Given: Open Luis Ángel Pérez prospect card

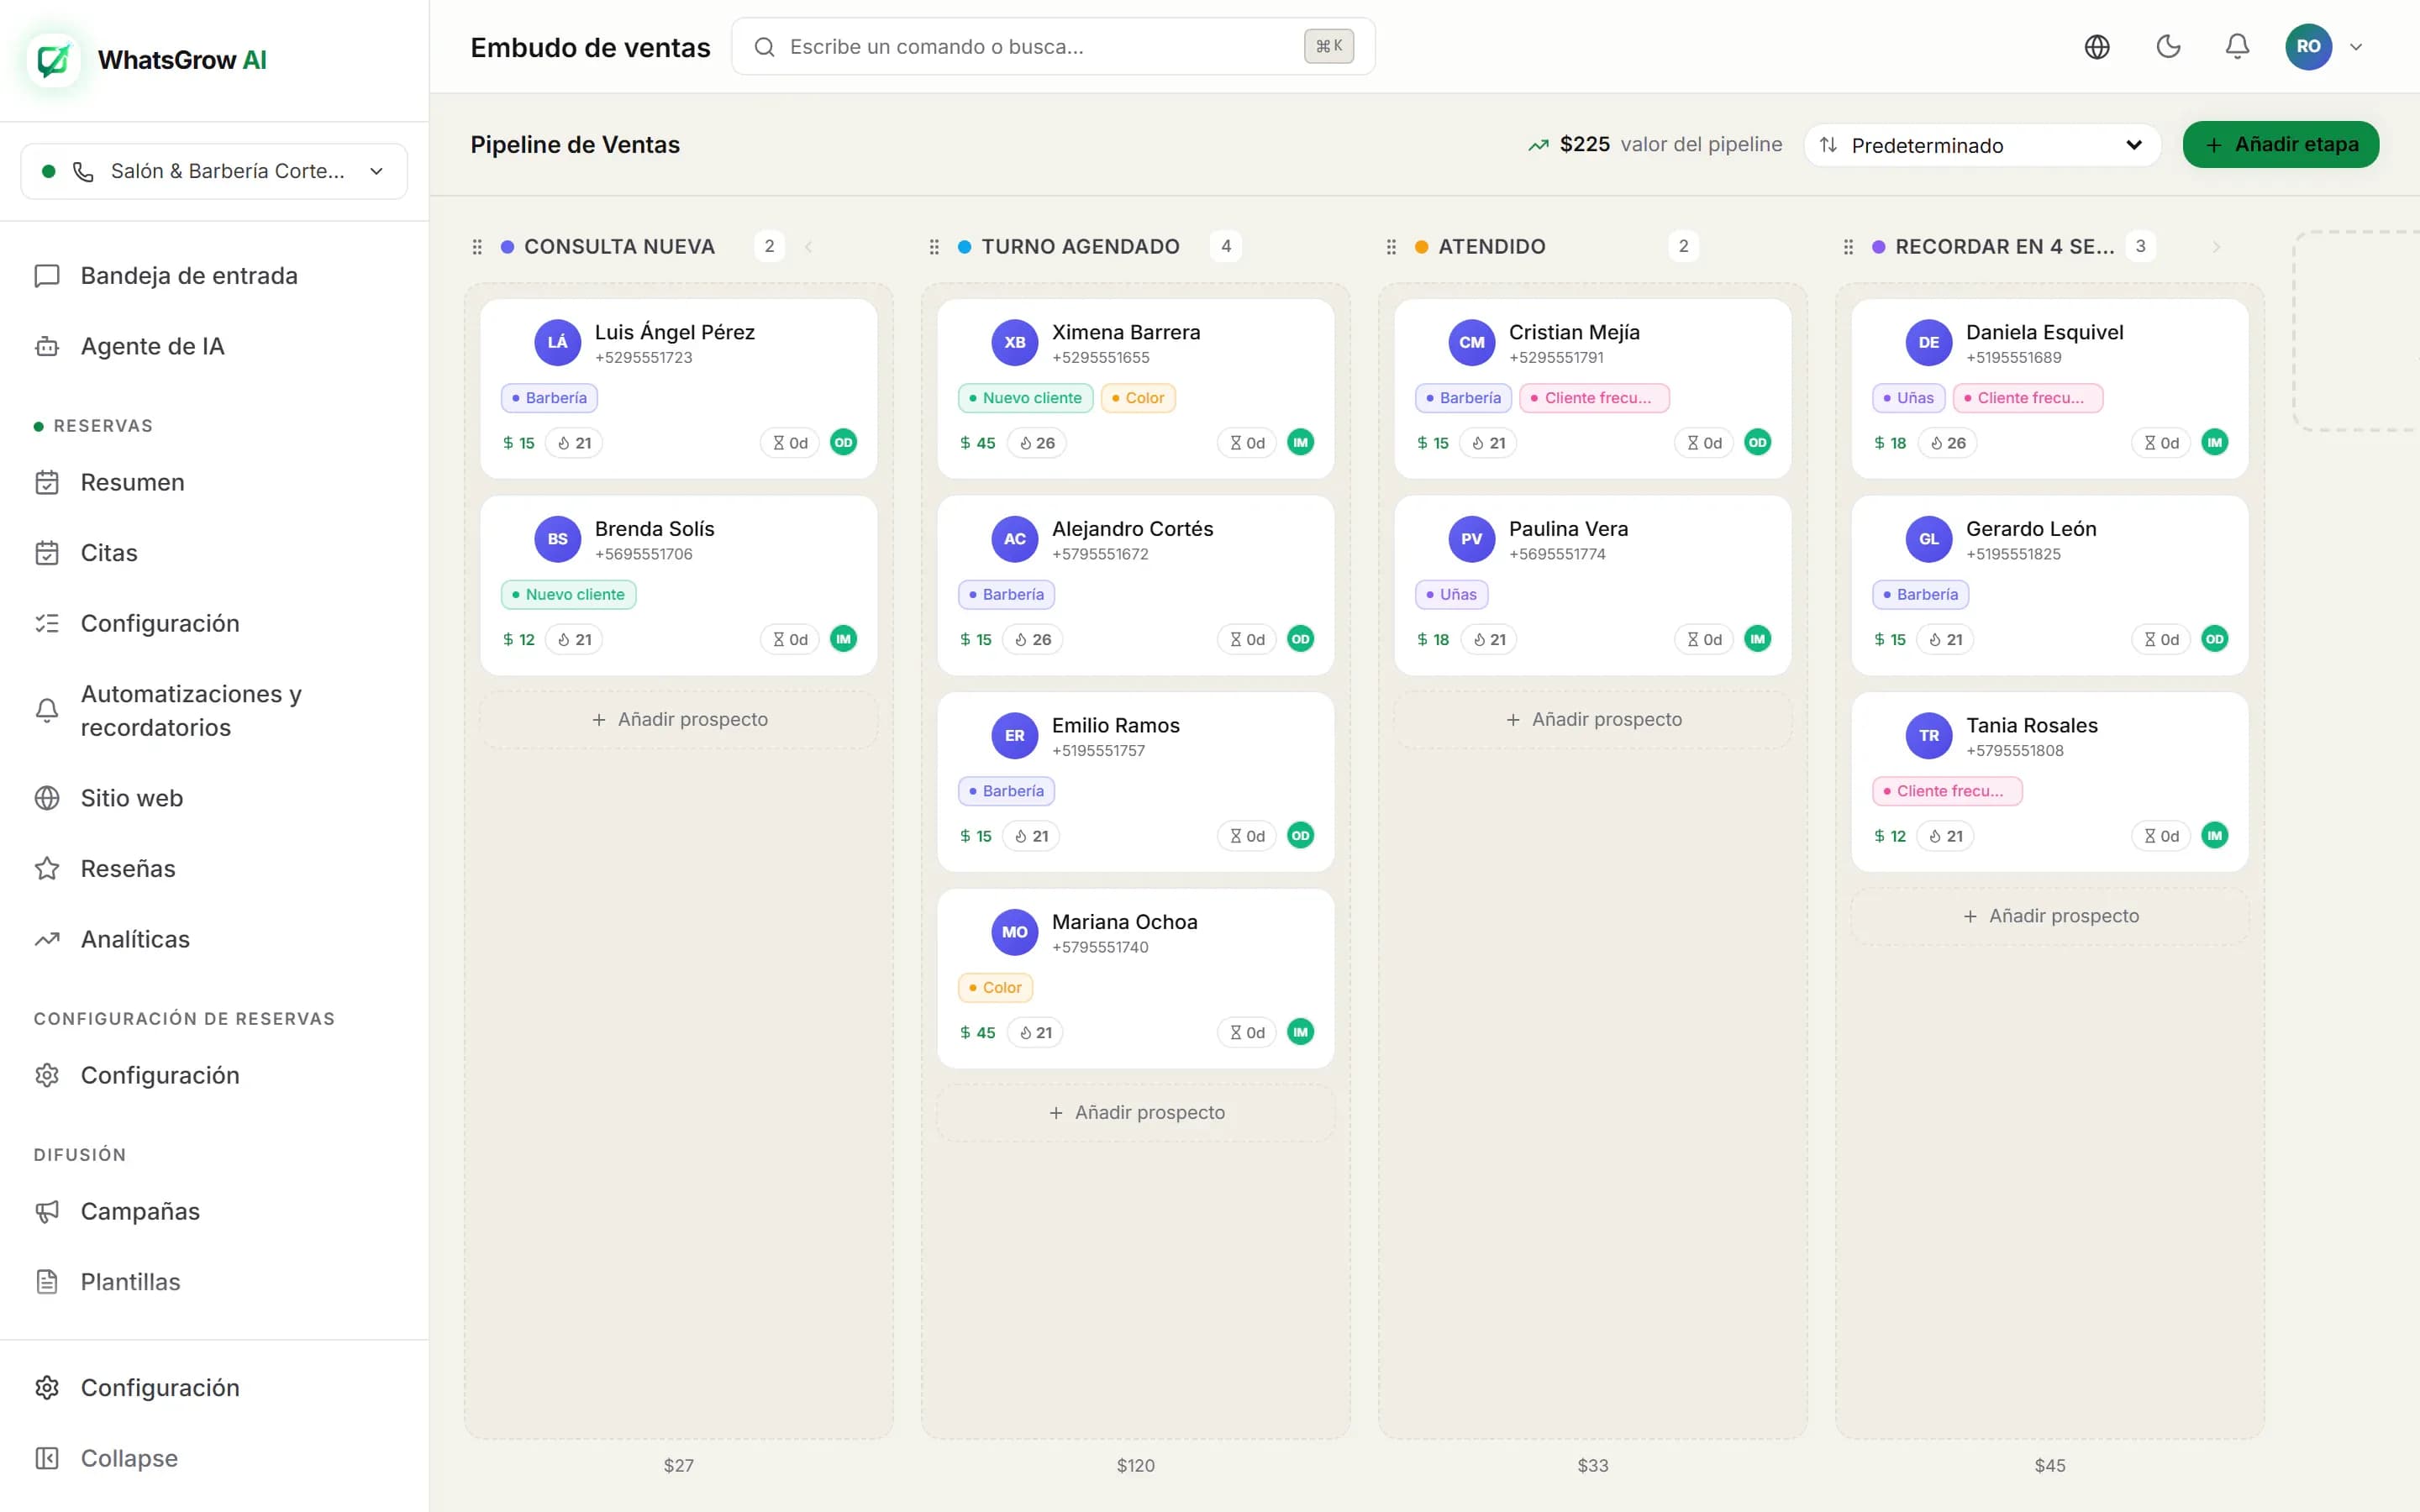Looking at the screenshot, I should coord(679,389).
